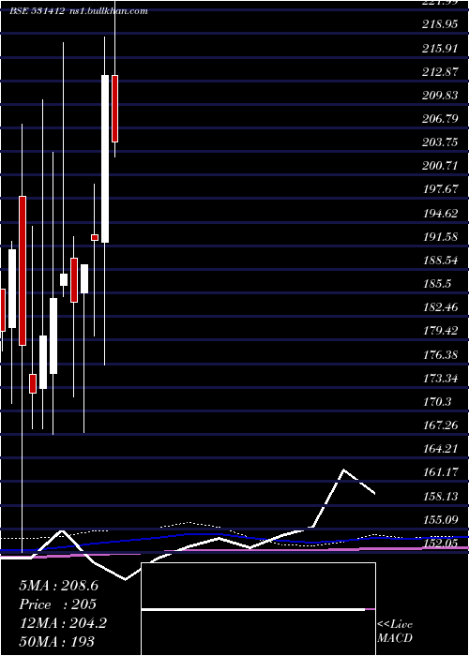Image resolution: width=469 pixels, height=656 pixels.
Task: Click the 182.46 price axis label
Action: click(440, 307)
